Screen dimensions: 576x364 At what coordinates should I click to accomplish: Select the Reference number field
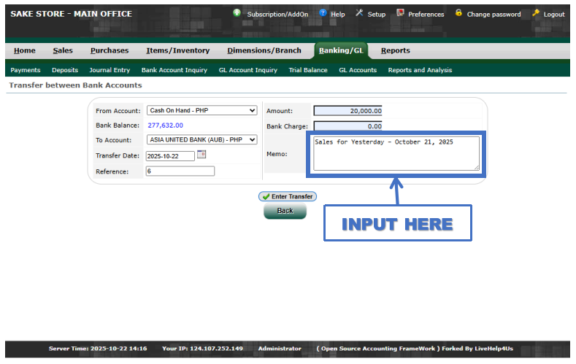(x=180, y=171)
